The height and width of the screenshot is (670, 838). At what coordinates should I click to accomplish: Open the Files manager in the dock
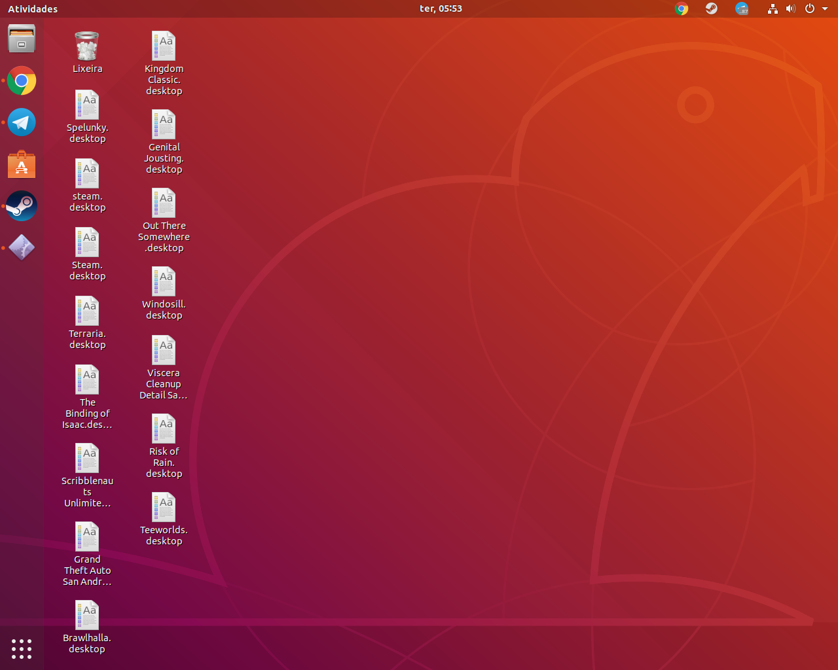pyautogui.click(x=22, y=39)
